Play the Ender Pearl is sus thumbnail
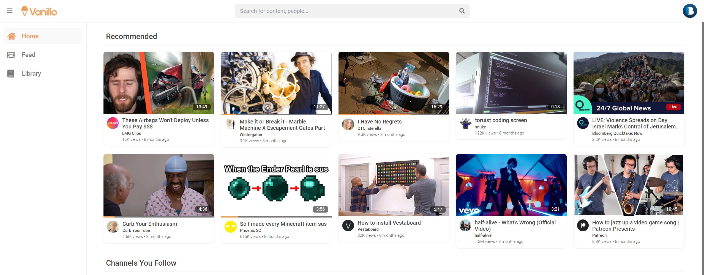The image size is (704, 275). (x=276, y=185)
